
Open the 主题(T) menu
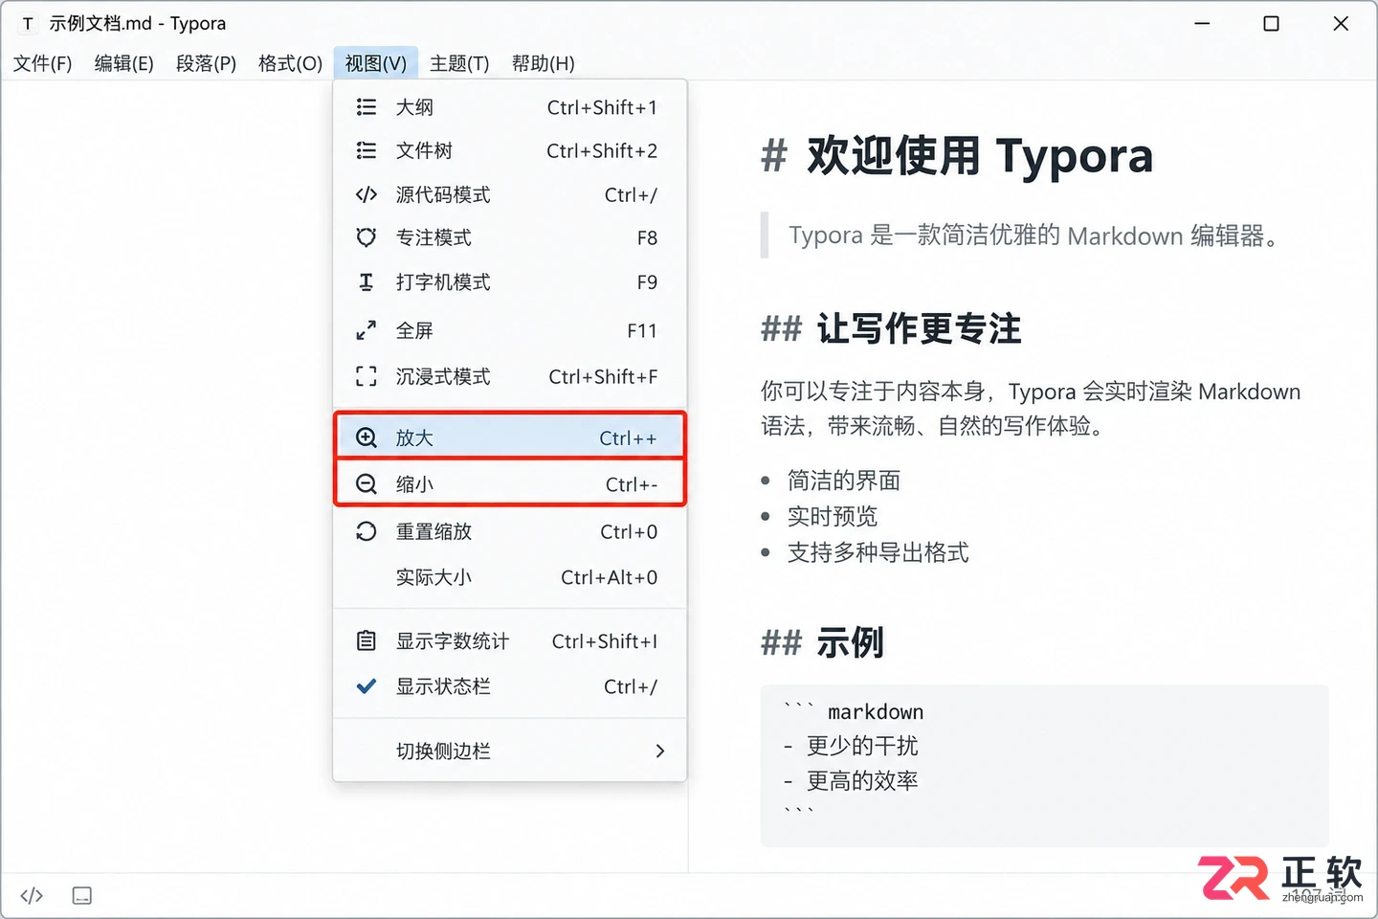(459, 63)
